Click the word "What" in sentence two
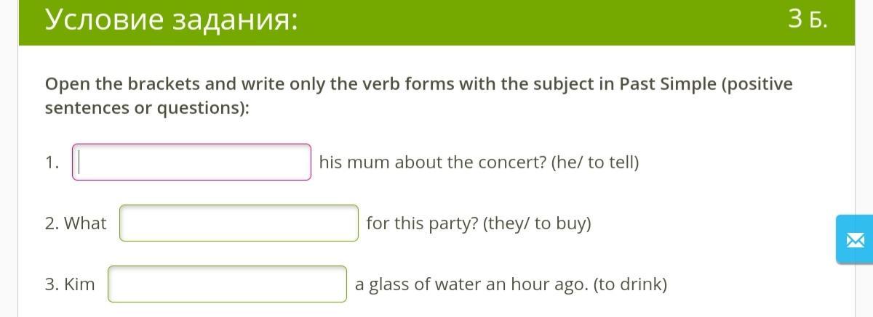This screenshot has width=873, height=317. (85, 223)
